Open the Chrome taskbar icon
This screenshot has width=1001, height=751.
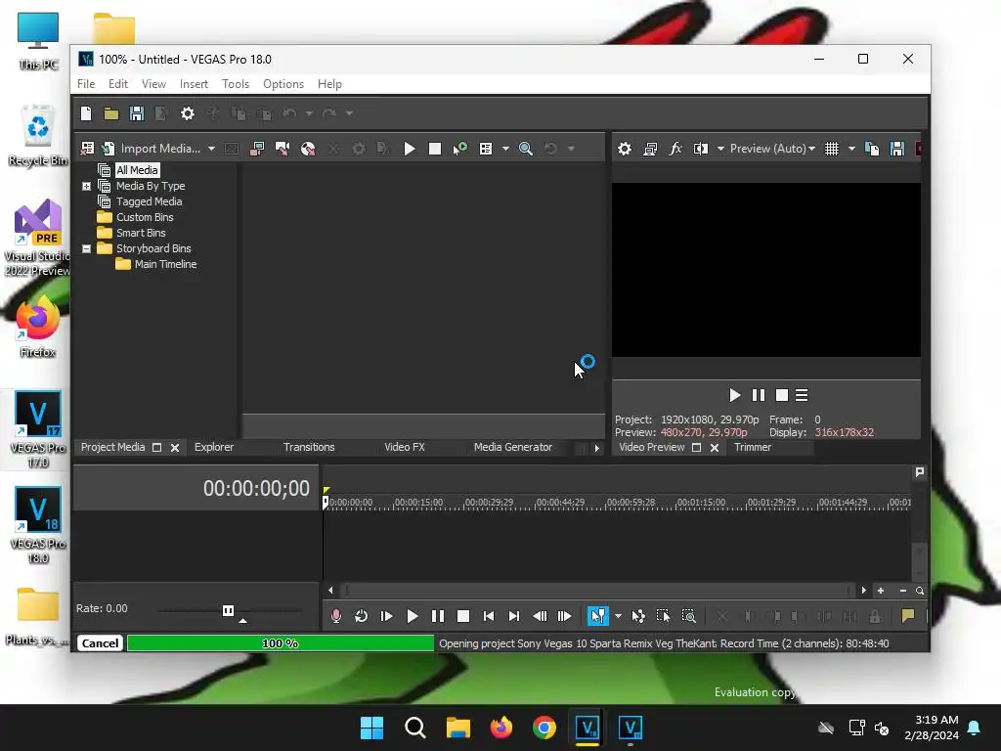(544, 728)
